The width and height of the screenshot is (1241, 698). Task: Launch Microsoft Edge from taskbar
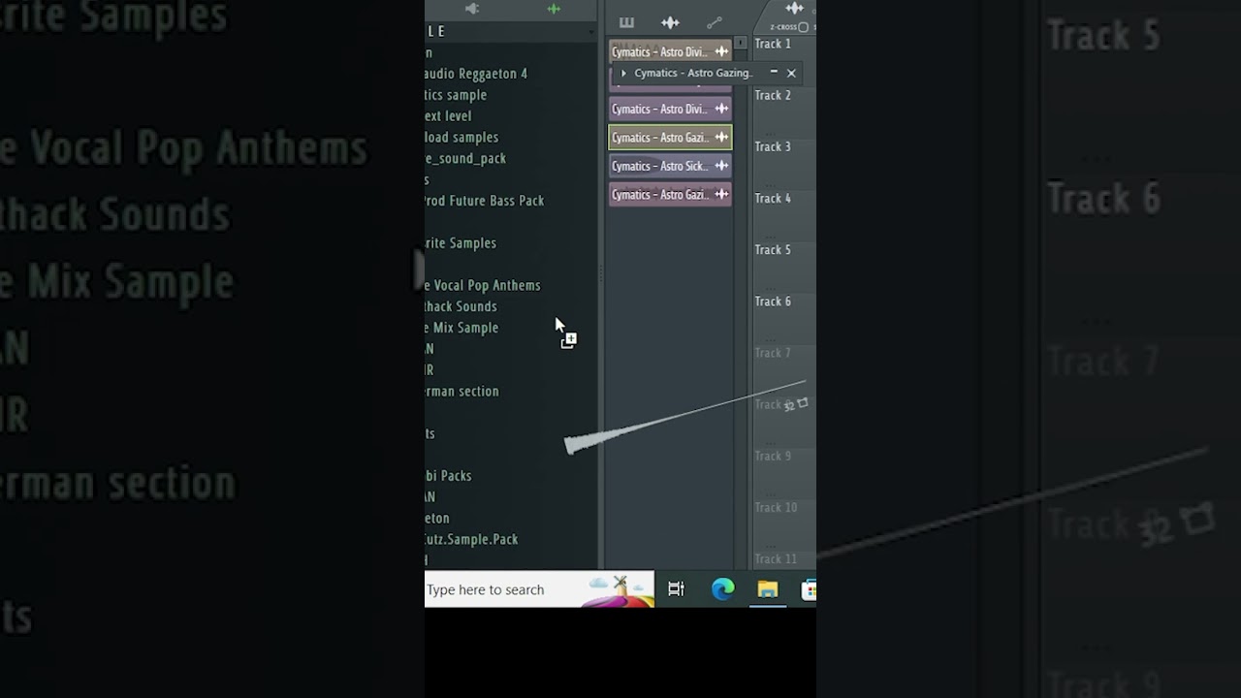tap(723, 589)
